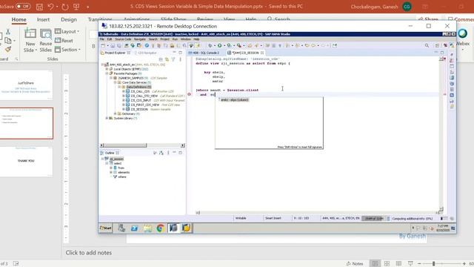Click the Undo icon in PowerPoint
This screenshot has height=267, width=474.
tap(50, 7)
